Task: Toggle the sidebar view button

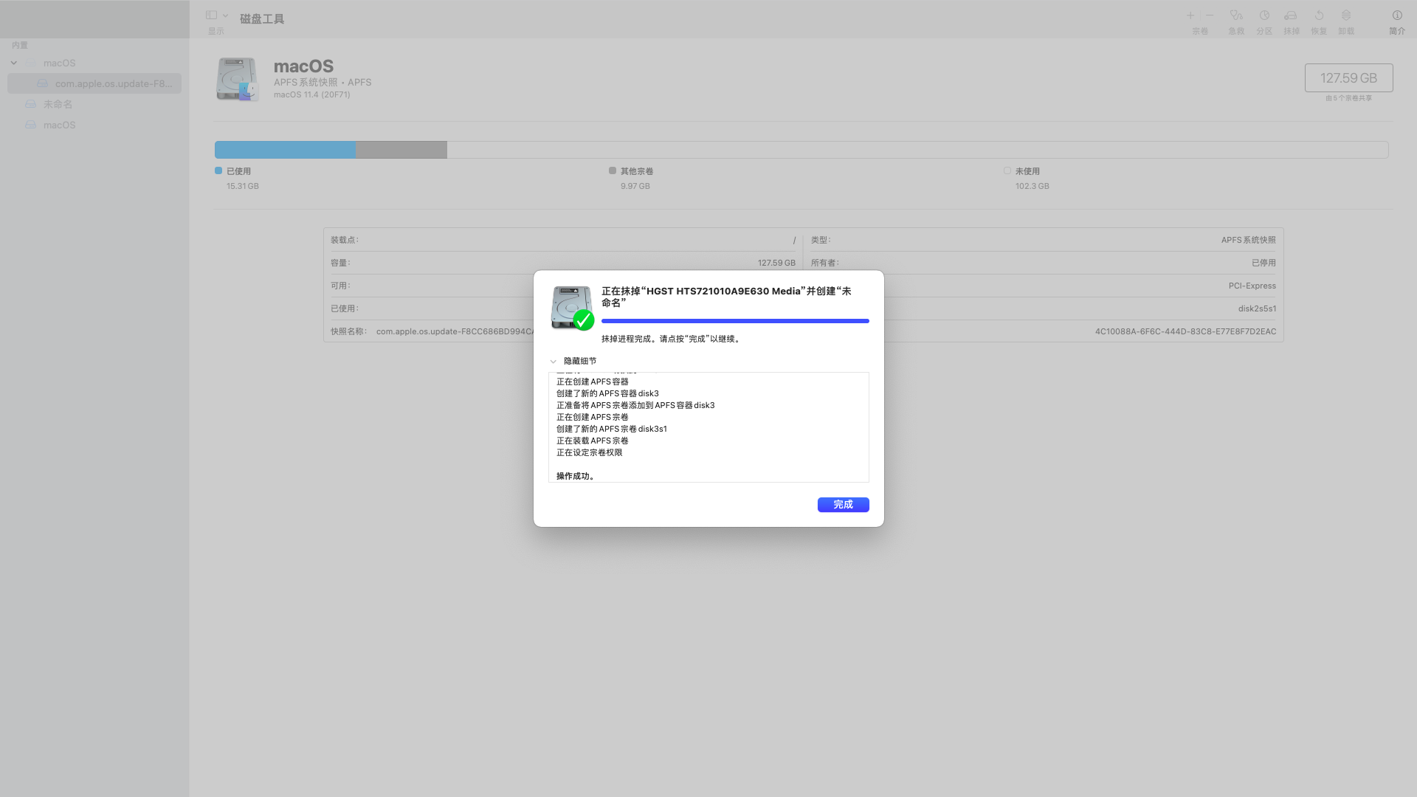Action: point(211,15)
